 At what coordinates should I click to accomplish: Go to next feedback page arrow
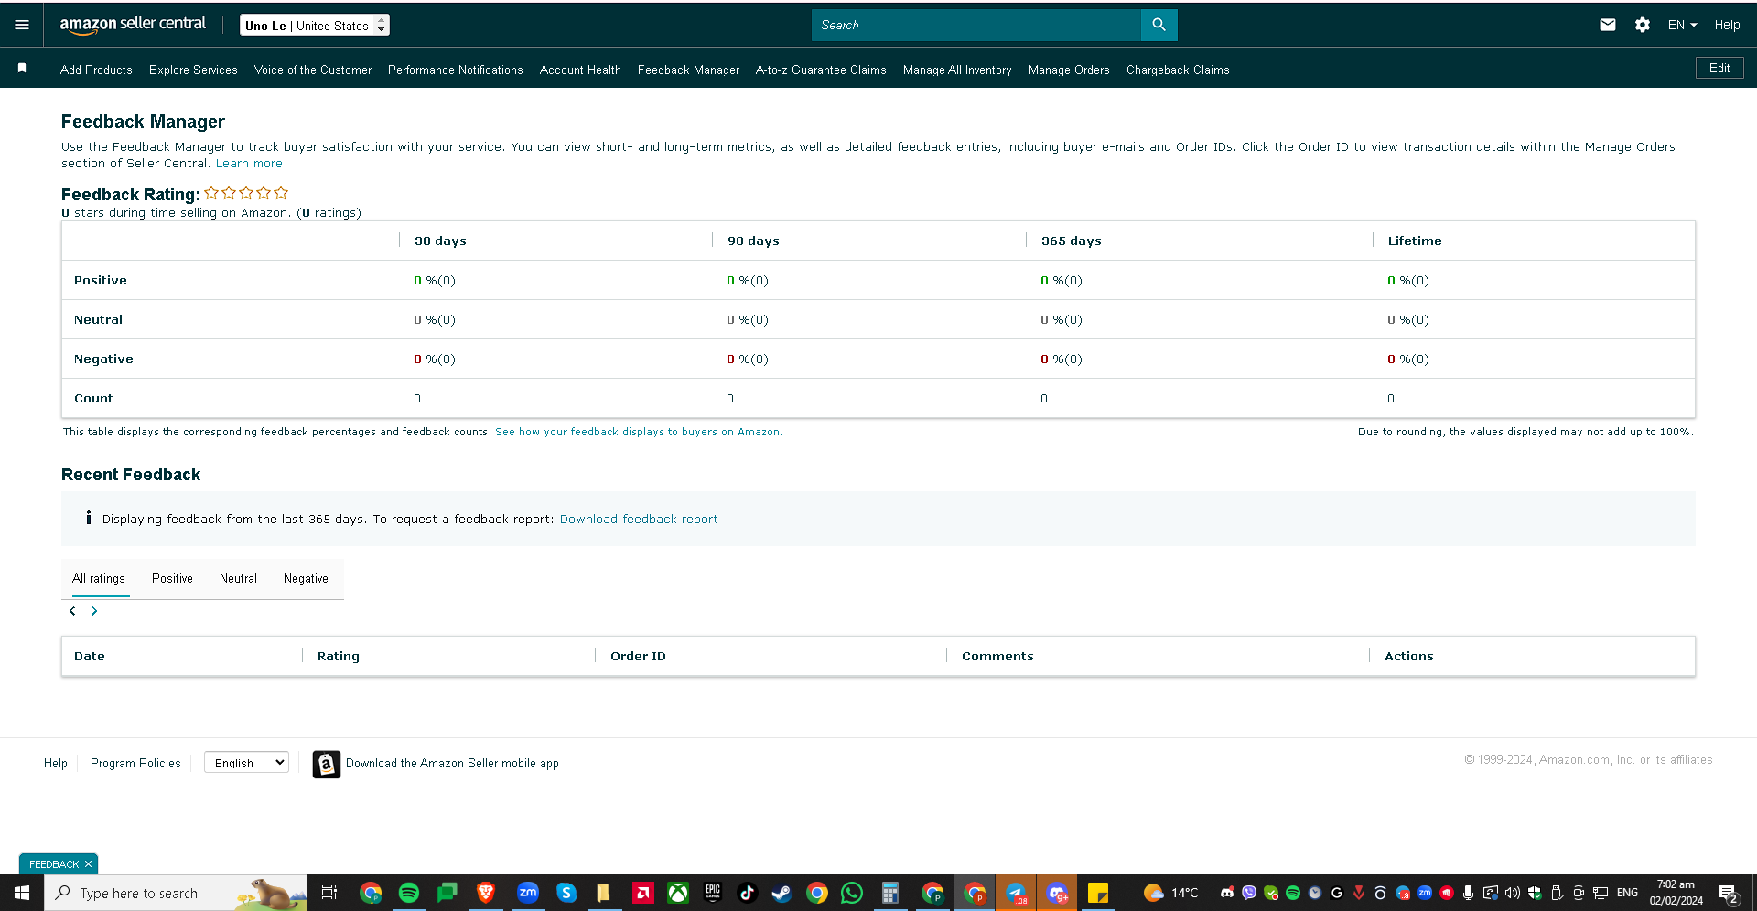(94, 611)
